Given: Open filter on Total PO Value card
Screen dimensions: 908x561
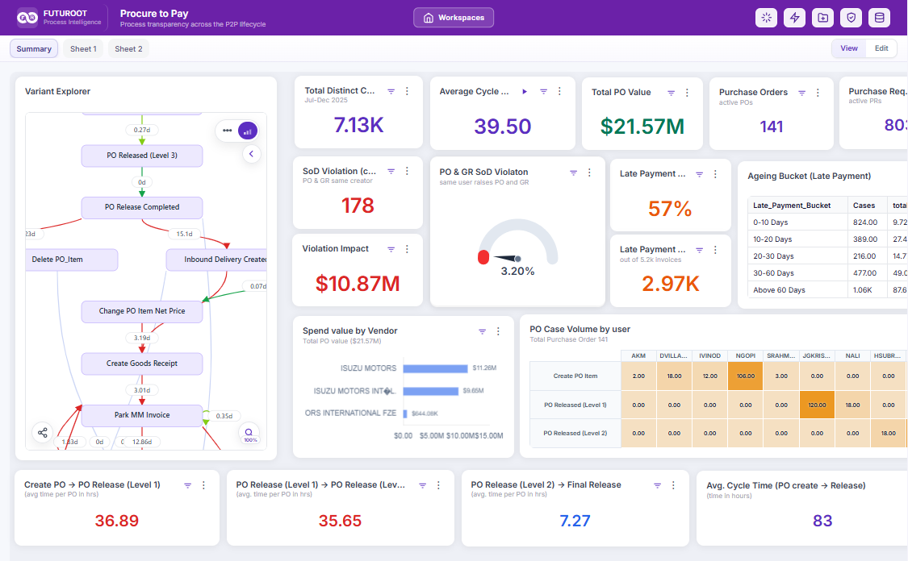Looking at the screenshot, I should pos(672,93).
